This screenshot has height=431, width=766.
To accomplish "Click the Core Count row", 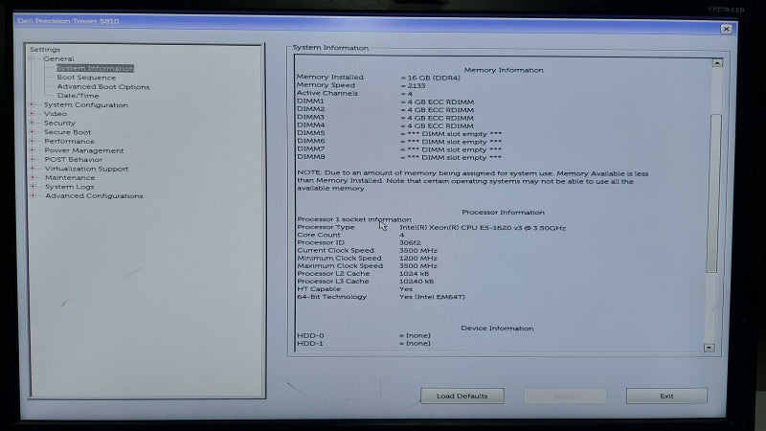I will click(350, 235).
